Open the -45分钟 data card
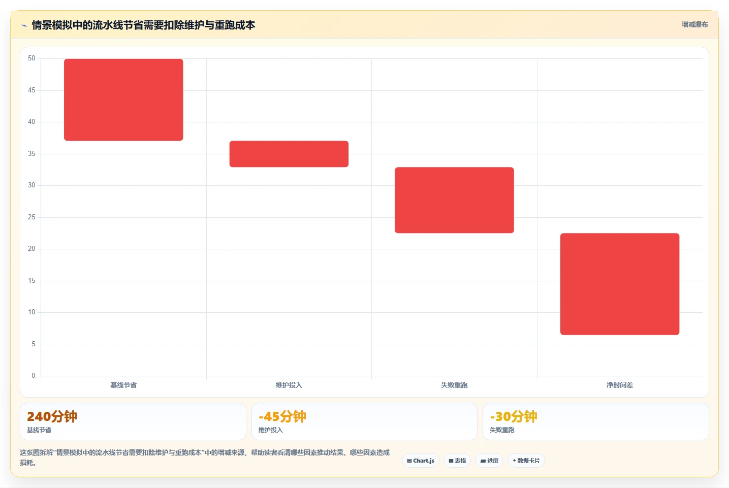The image size is (729, 488). click(364, 421)
